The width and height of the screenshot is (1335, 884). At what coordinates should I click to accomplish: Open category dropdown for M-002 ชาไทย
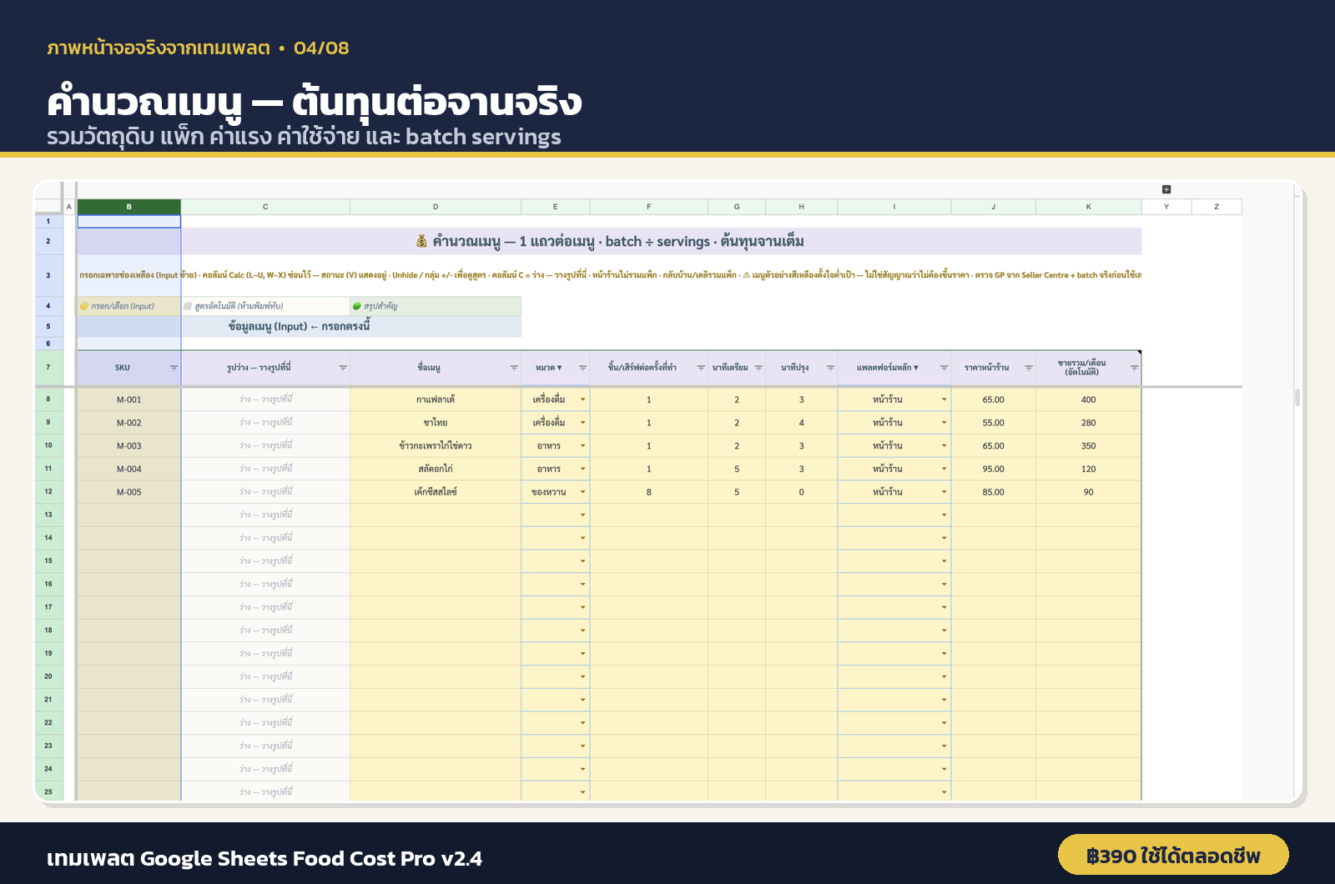point(582,423)
